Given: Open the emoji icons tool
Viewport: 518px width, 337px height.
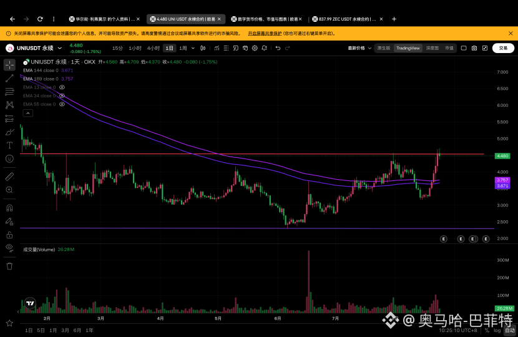Looking at the screenshot, I should pyautogui.click(x=9, y=159).
